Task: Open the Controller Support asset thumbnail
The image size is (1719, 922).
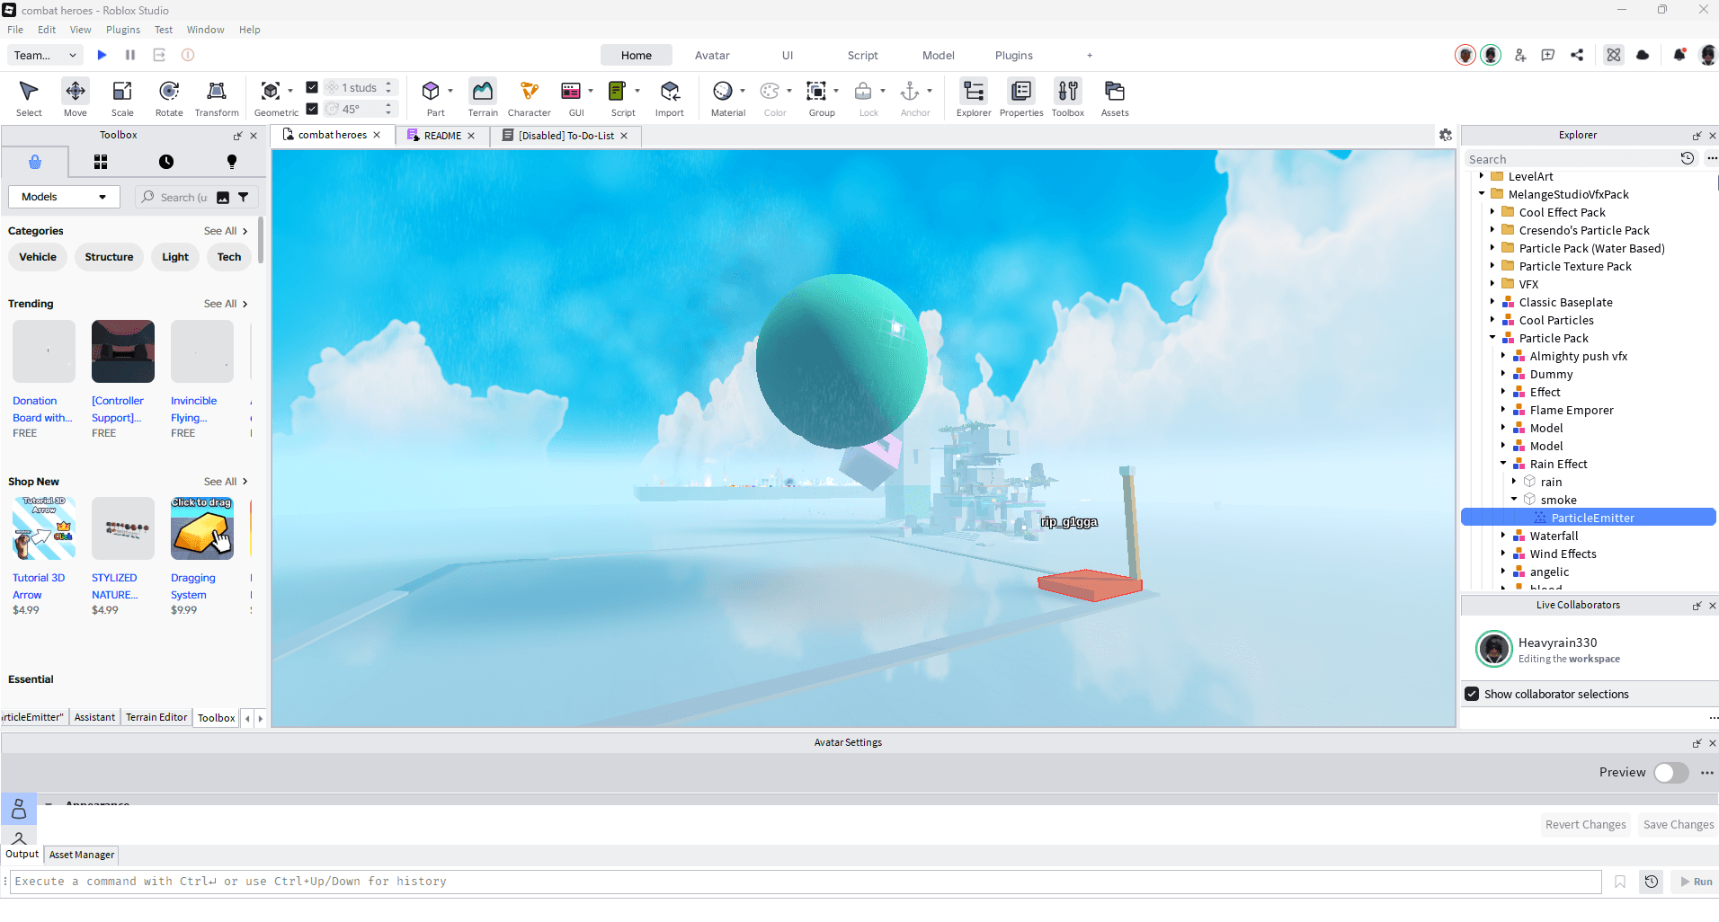Action: [x=123, y=351]
